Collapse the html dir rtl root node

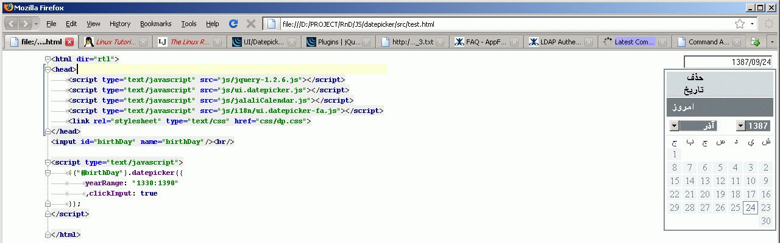[x=47, y=60]
